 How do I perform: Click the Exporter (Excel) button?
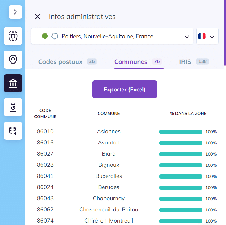coord(125,89)
